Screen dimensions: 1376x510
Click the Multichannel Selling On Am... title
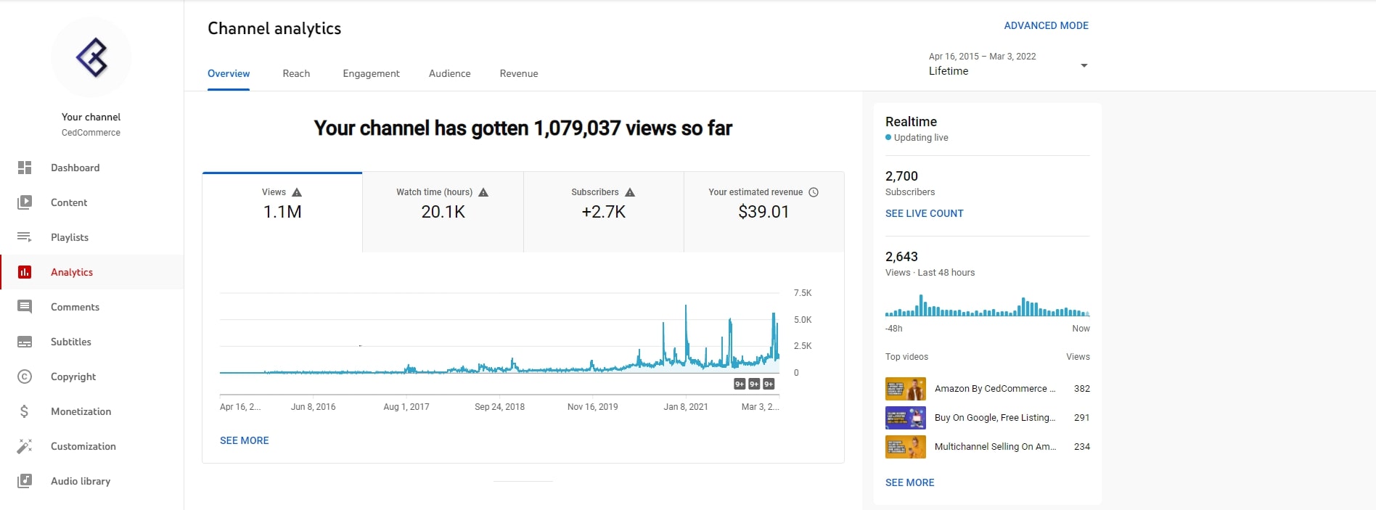coord(994,447)
